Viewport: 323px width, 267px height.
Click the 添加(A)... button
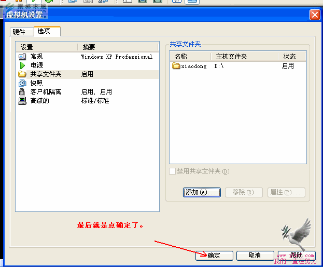[202, 192]
